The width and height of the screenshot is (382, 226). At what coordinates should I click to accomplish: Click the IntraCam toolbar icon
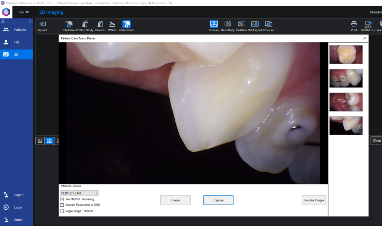pos(68,25)
